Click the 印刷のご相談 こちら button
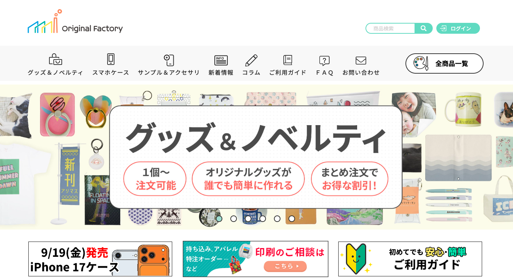The width and height of the screenshot is (513, 280). click(x=285, y=266)
